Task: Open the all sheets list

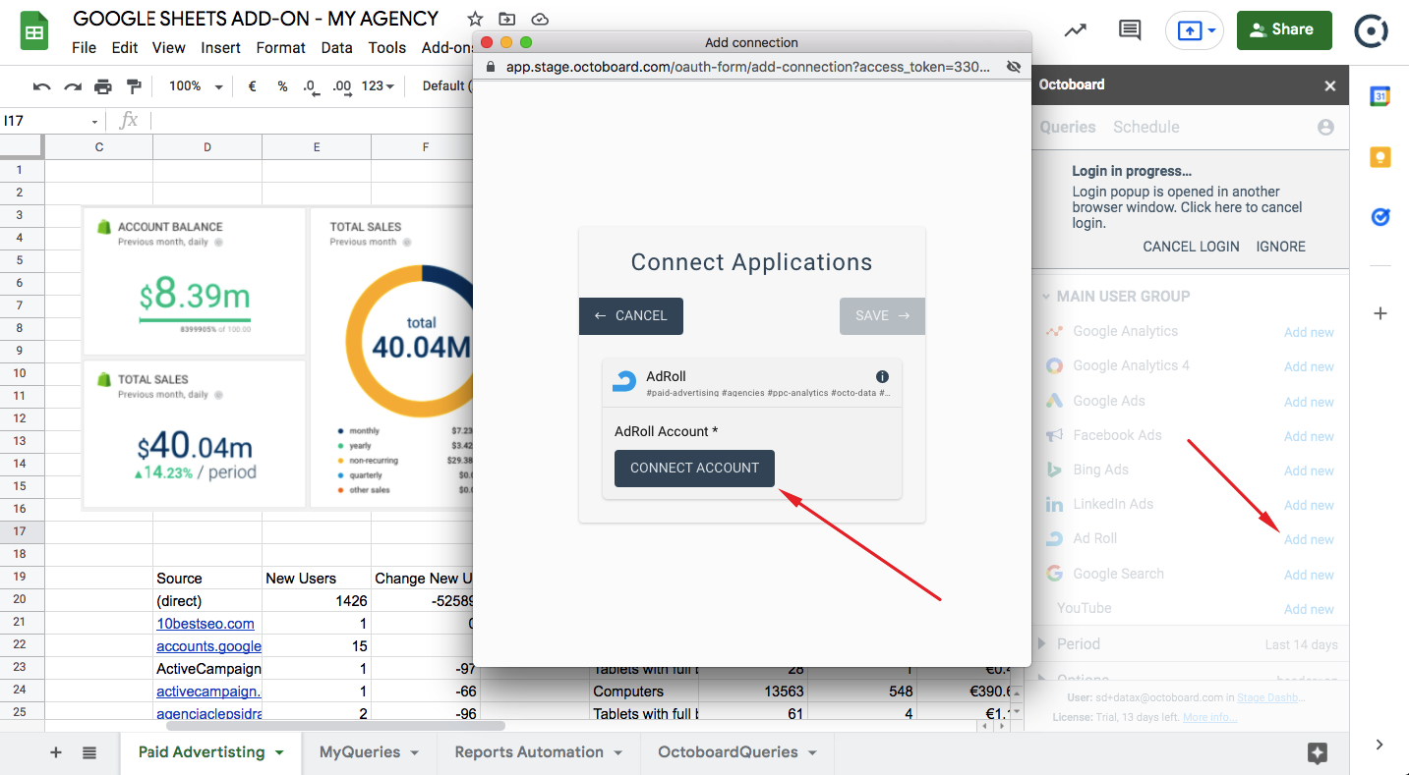Action: pyautogui.click(x=89, y=752)
